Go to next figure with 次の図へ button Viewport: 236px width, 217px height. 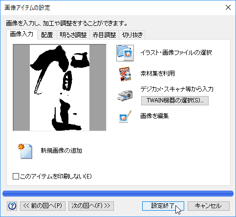91,206
